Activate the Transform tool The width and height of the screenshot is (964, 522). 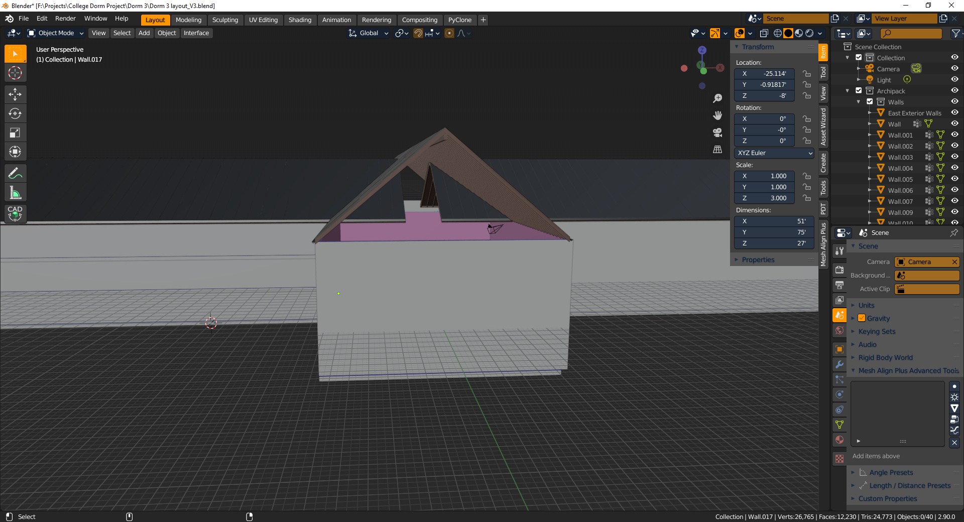(x=15, y=152)
